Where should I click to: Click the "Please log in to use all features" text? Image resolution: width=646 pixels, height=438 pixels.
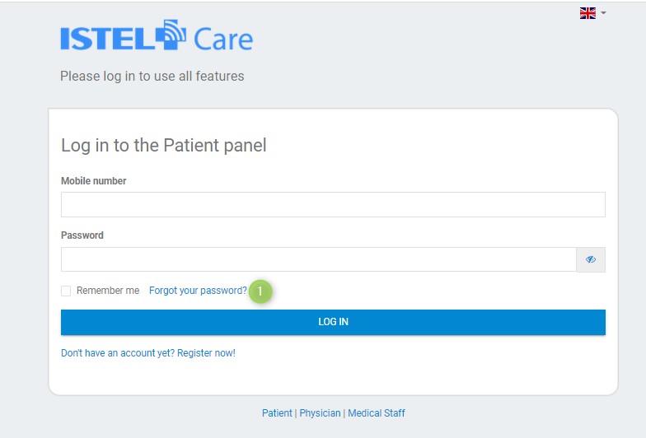point(152,76)
